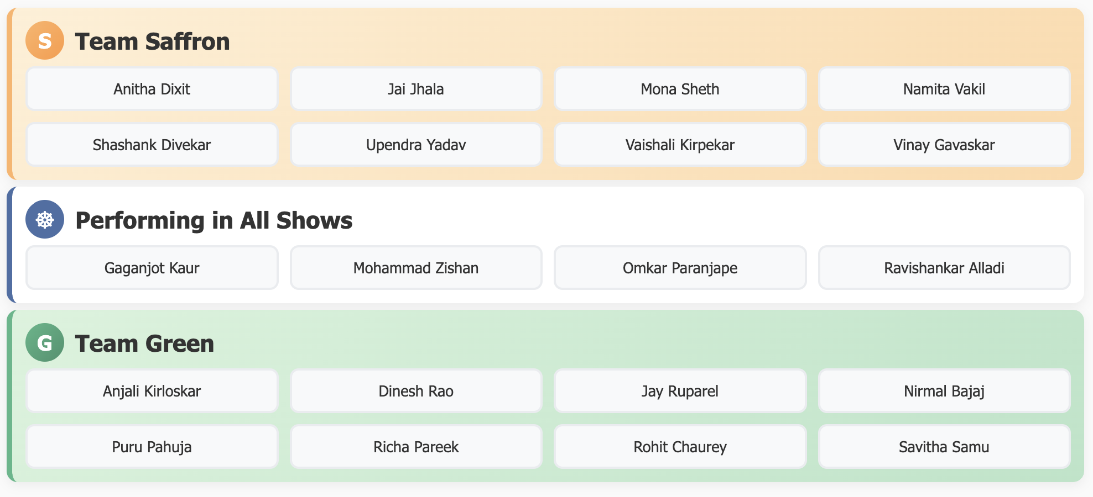Click the Puru Pahuja card
This screenshot has width=1093, height=497.
point(152,447)
